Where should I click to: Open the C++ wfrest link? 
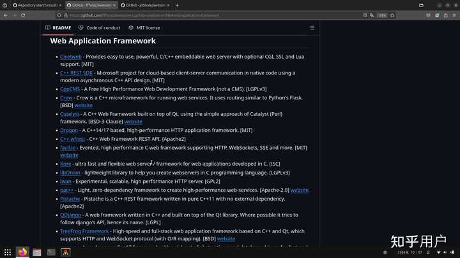72,139
